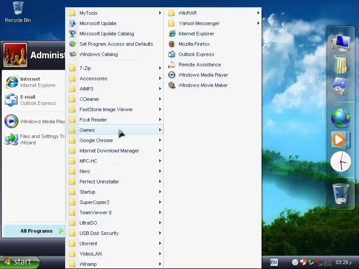Open the TeamViewer 8 menu entry
The height and width of the screenshot is (269, 359).
click(114, 212)
